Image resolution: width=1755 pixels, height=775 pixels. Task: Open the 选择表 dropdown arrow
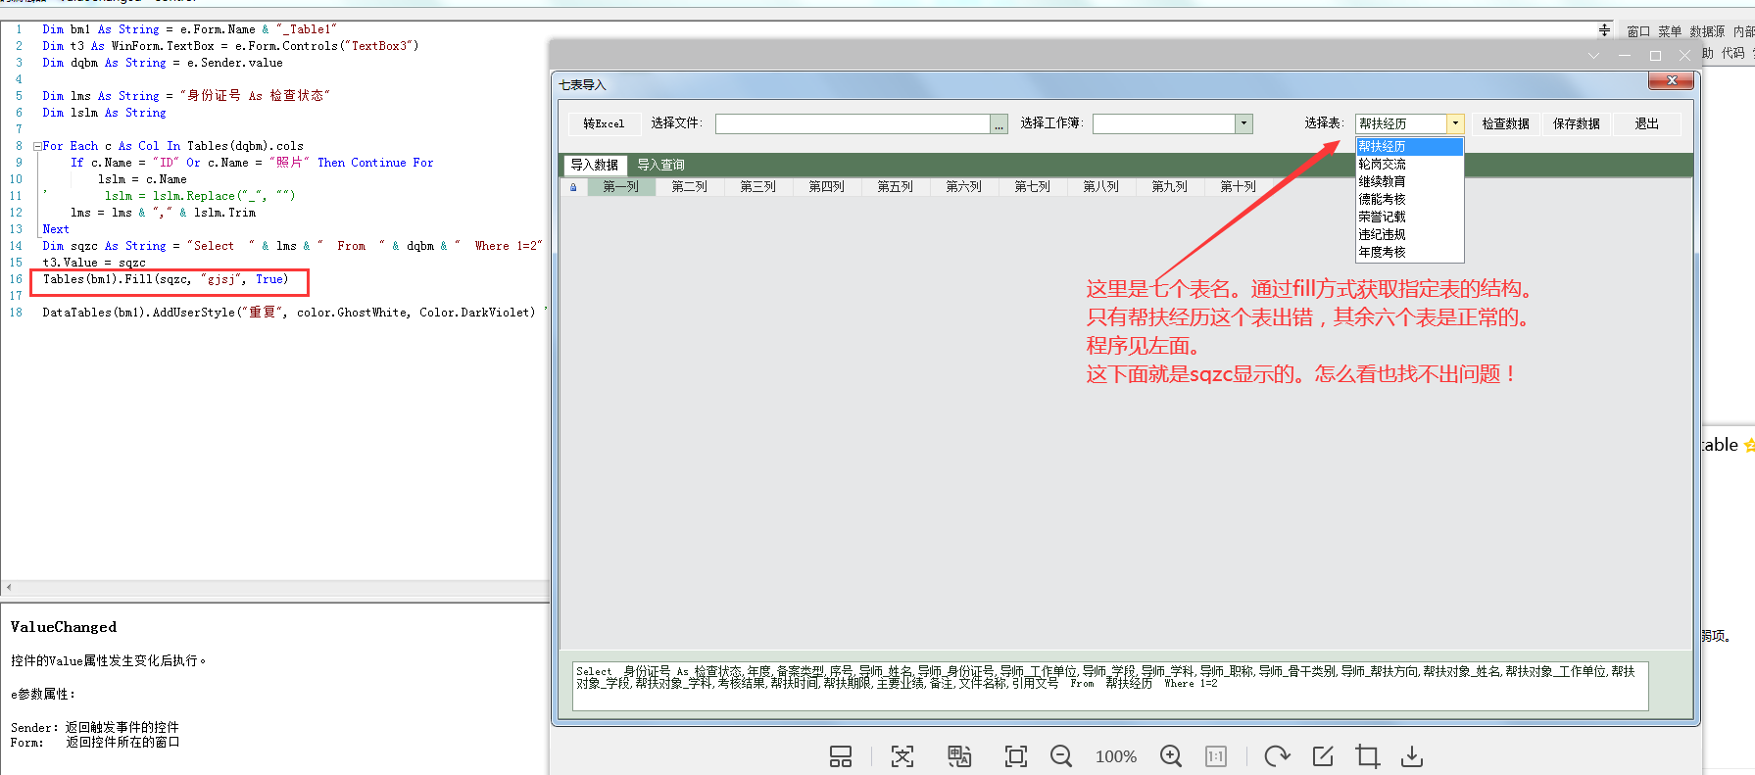[x=1455, y=123]
